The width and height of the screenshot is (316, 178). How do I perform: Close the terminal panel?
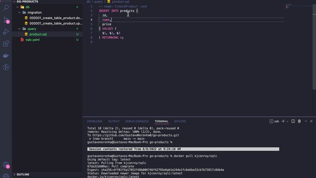(311, 121)
